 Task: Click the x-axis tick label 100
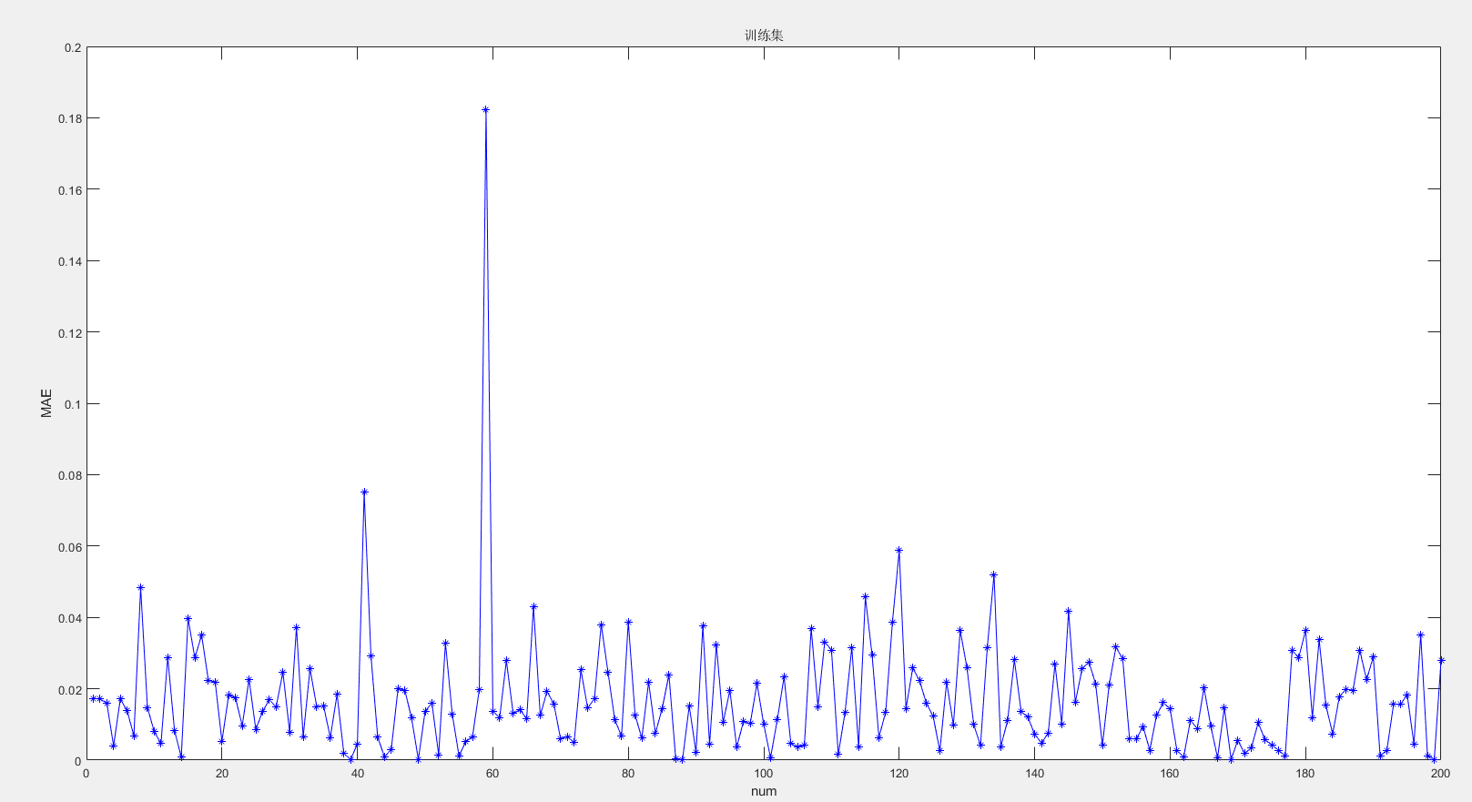pyautogui.click(x=764, y=774)
